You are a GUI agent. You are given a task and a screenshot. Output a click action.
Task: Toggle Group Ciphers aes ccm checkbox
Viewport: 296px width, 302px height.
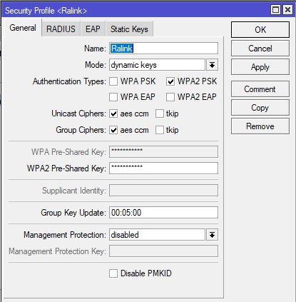(113, 130)
